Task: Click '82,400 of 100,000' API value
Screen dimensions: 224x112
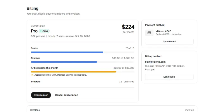Action: point(124,68)
